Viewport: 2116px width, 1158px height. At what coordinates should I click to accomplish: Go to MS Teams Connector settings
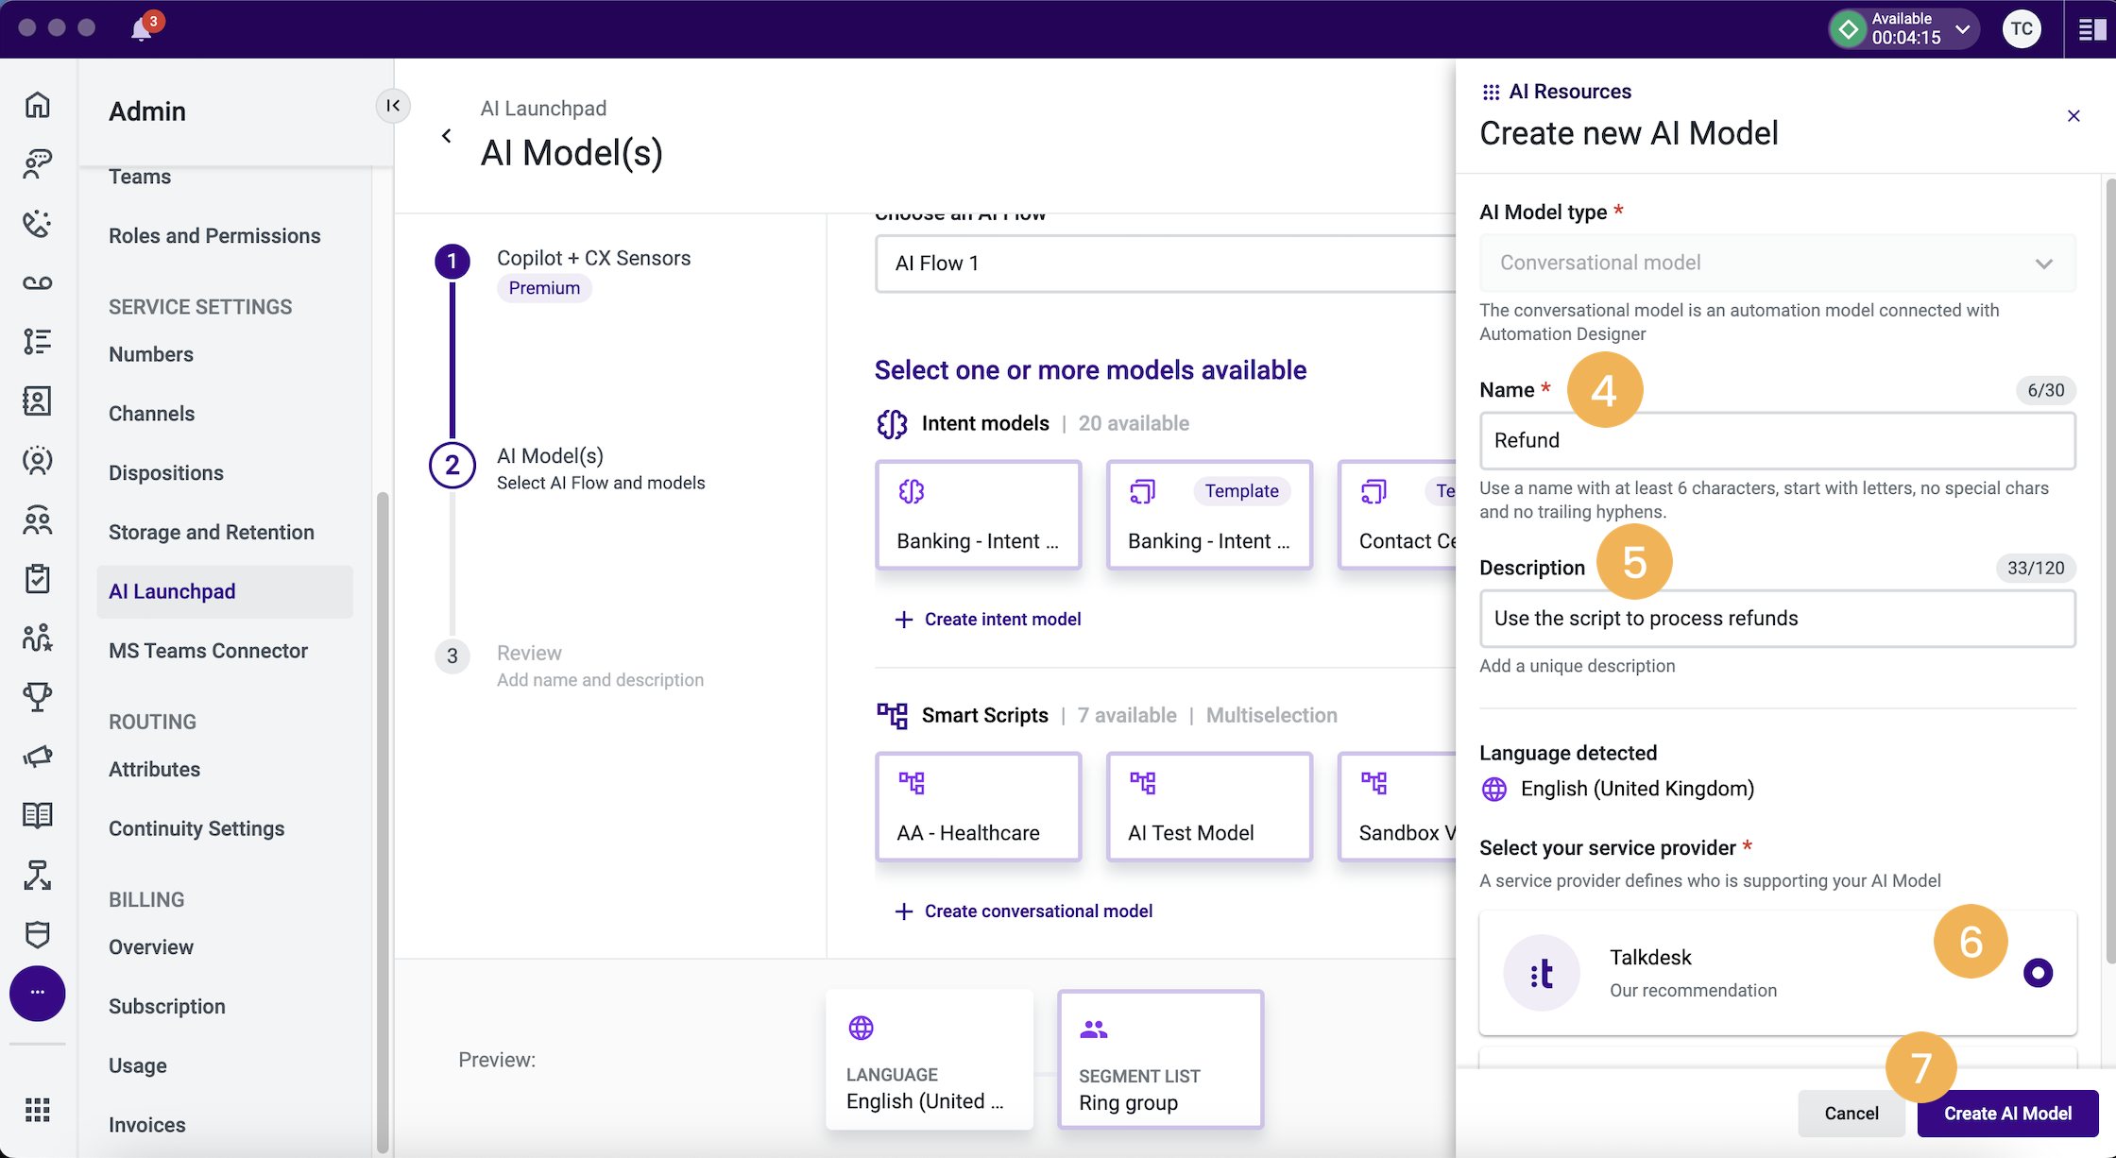point(208,651)
